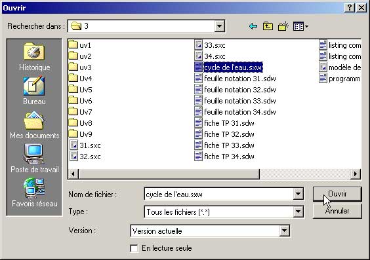
Task: Select the Uv5 folder icon
Action: (73, 89)
